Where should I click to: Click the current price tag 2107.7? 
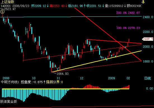pos(148,39)
